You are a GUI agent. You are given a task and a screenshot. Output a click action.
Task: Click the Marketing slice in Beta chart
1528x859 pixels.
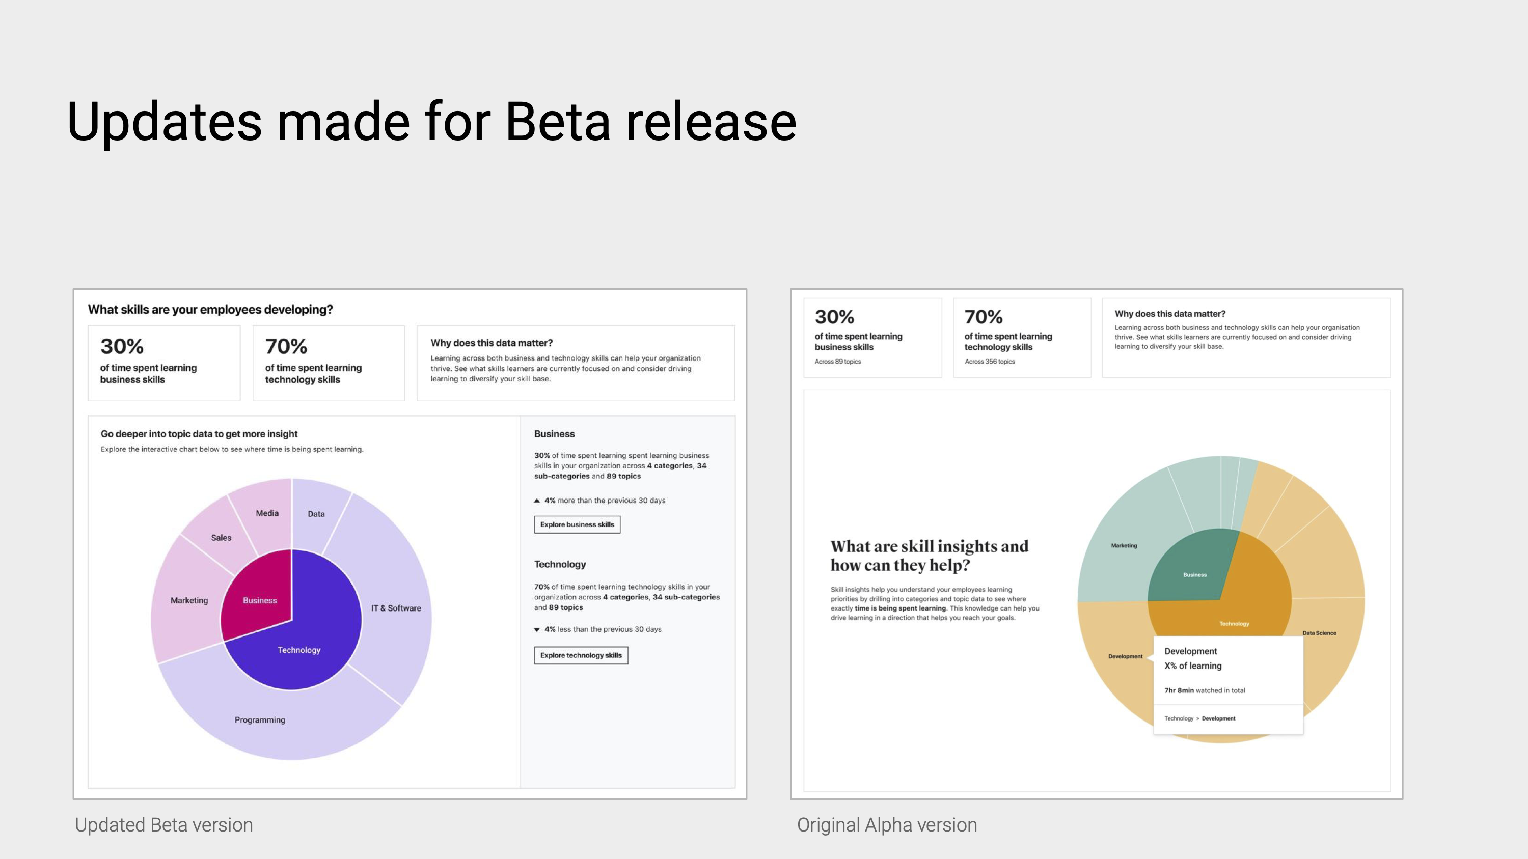point(189,600)
